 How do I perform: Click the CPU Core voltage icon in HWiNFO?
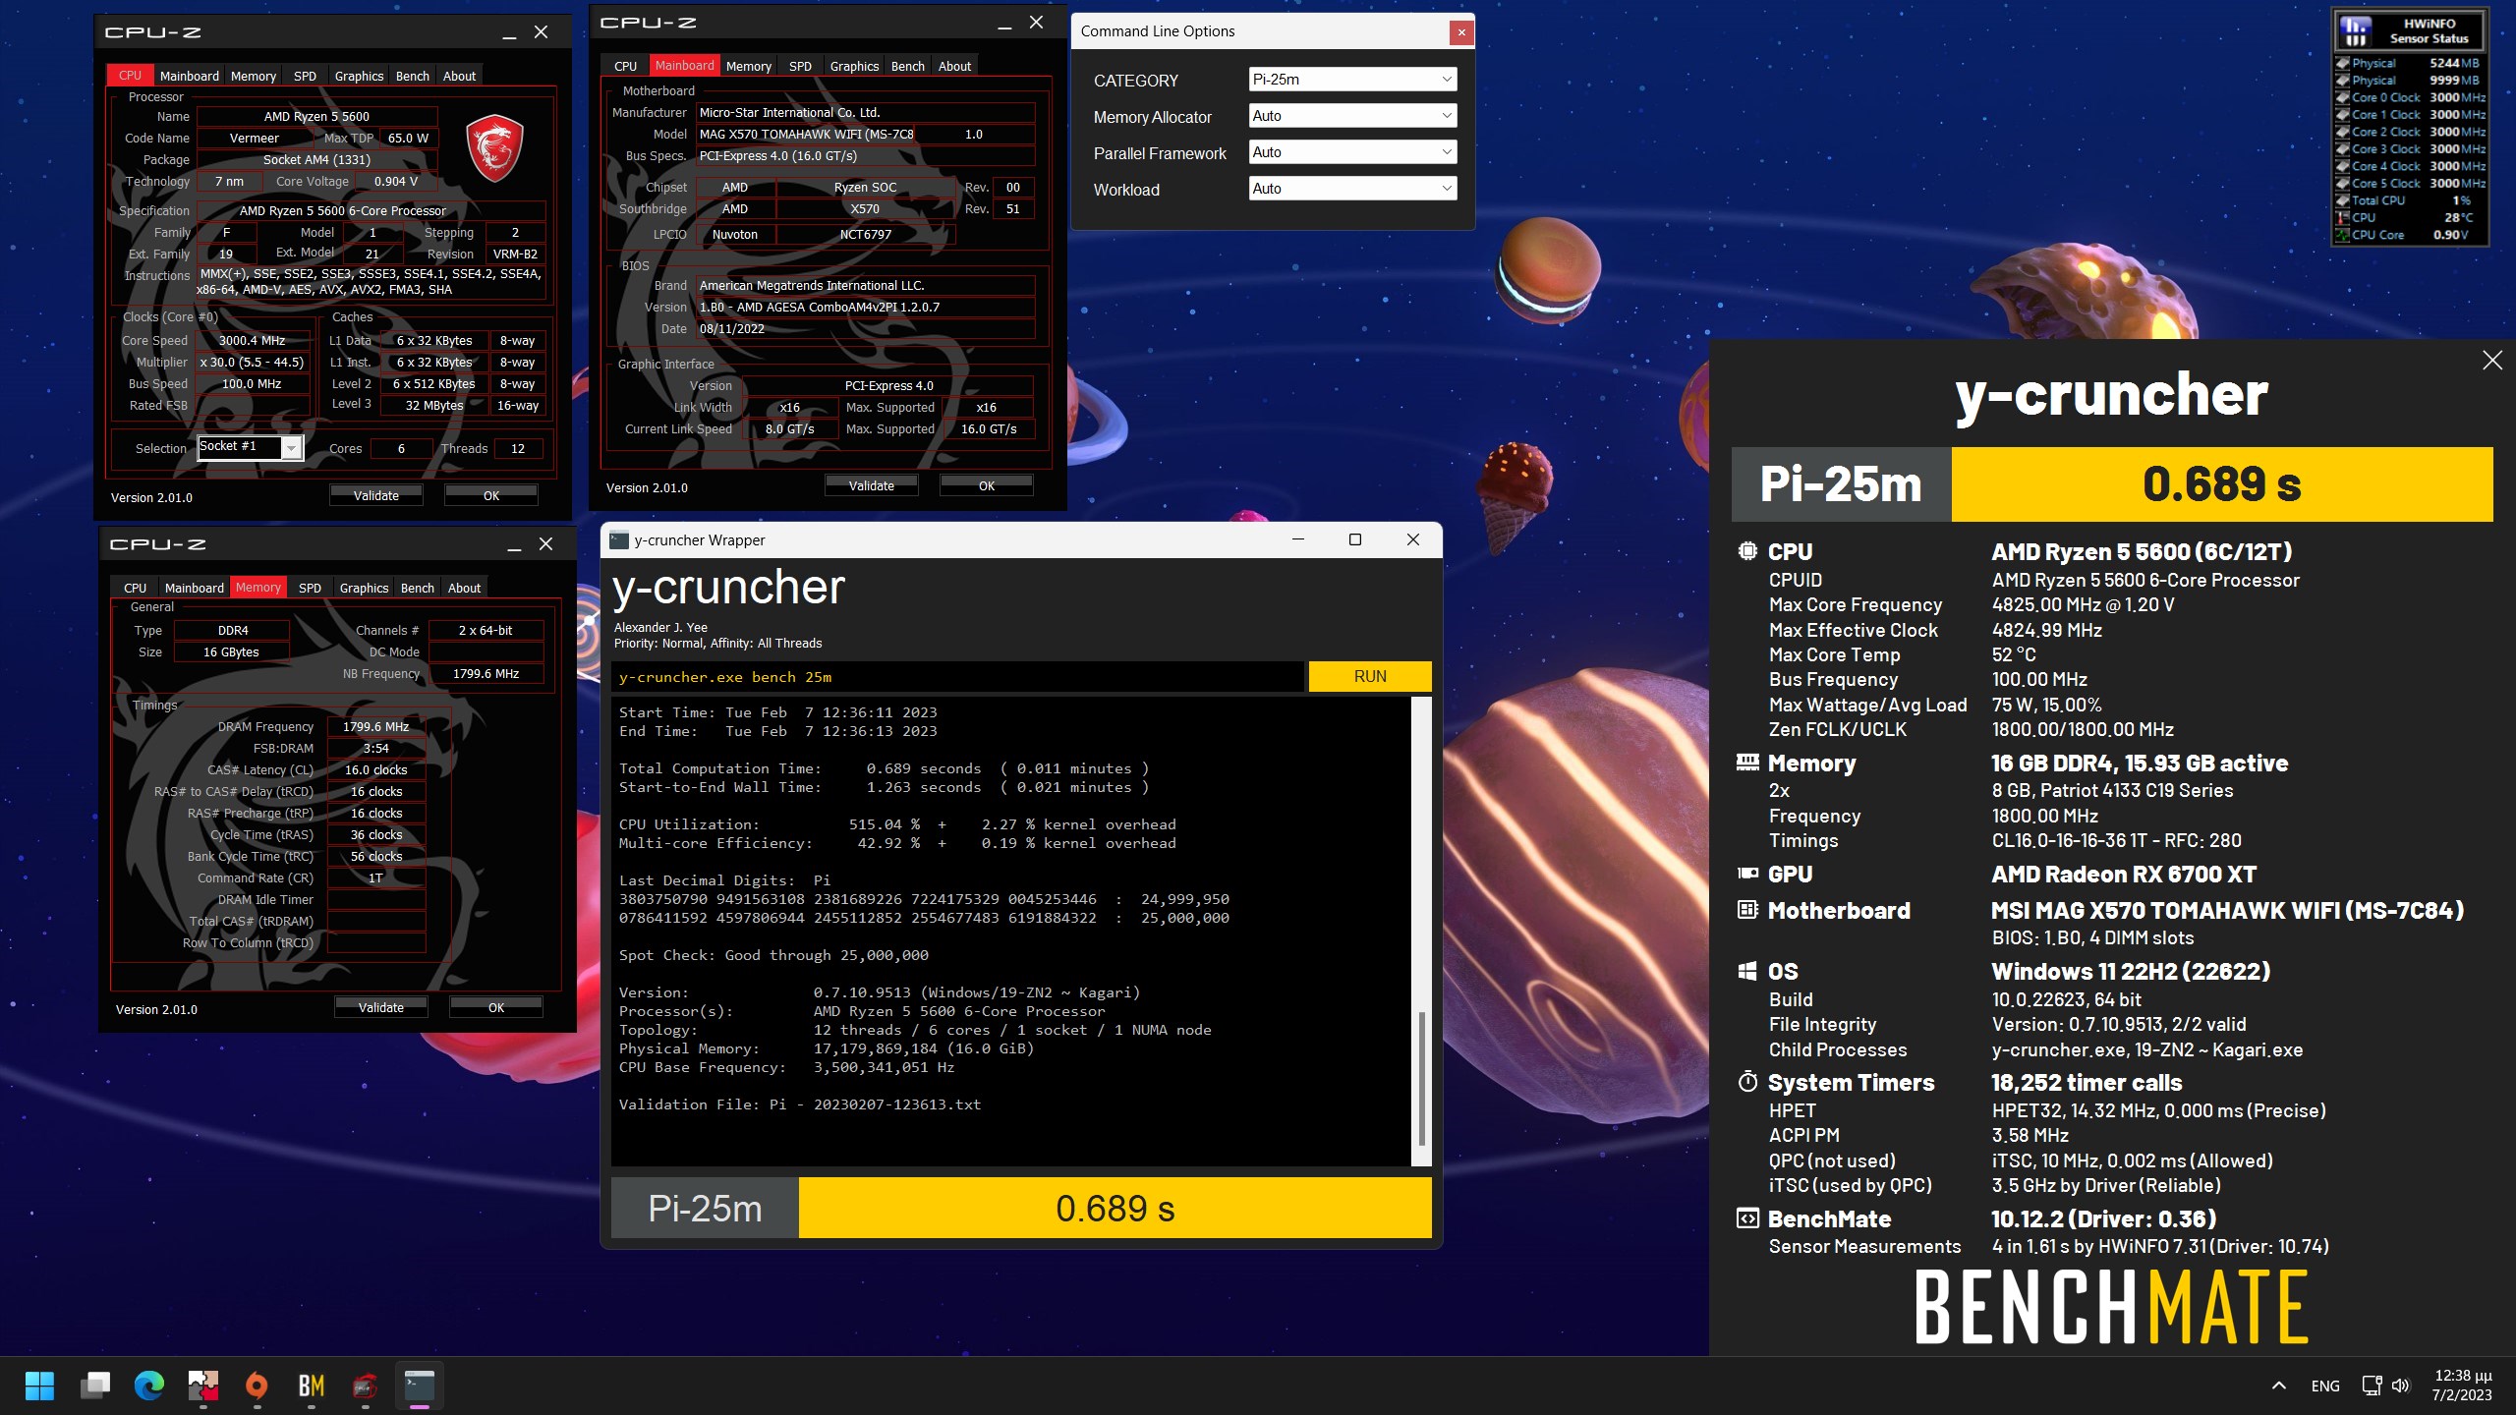2343,235
